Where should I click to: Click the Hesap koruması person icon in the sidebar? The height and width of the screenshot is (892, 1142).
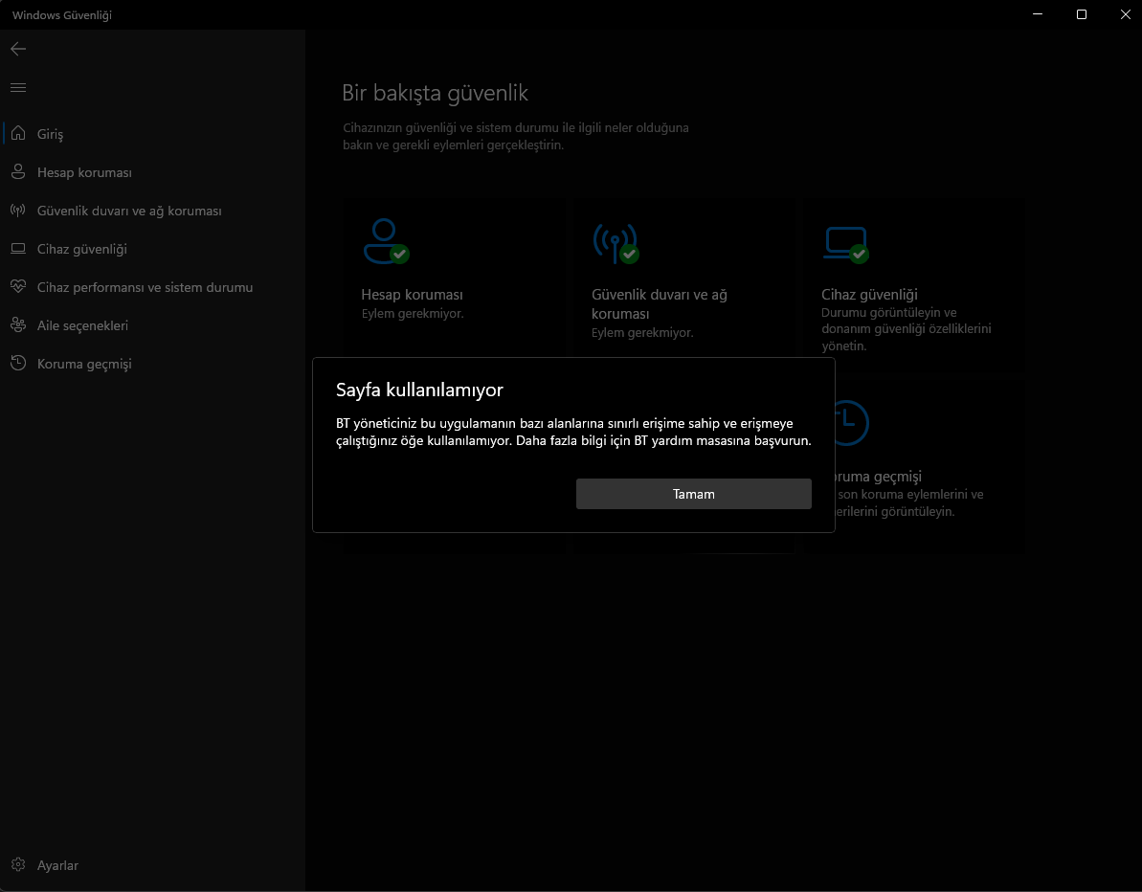coord(18,172)
